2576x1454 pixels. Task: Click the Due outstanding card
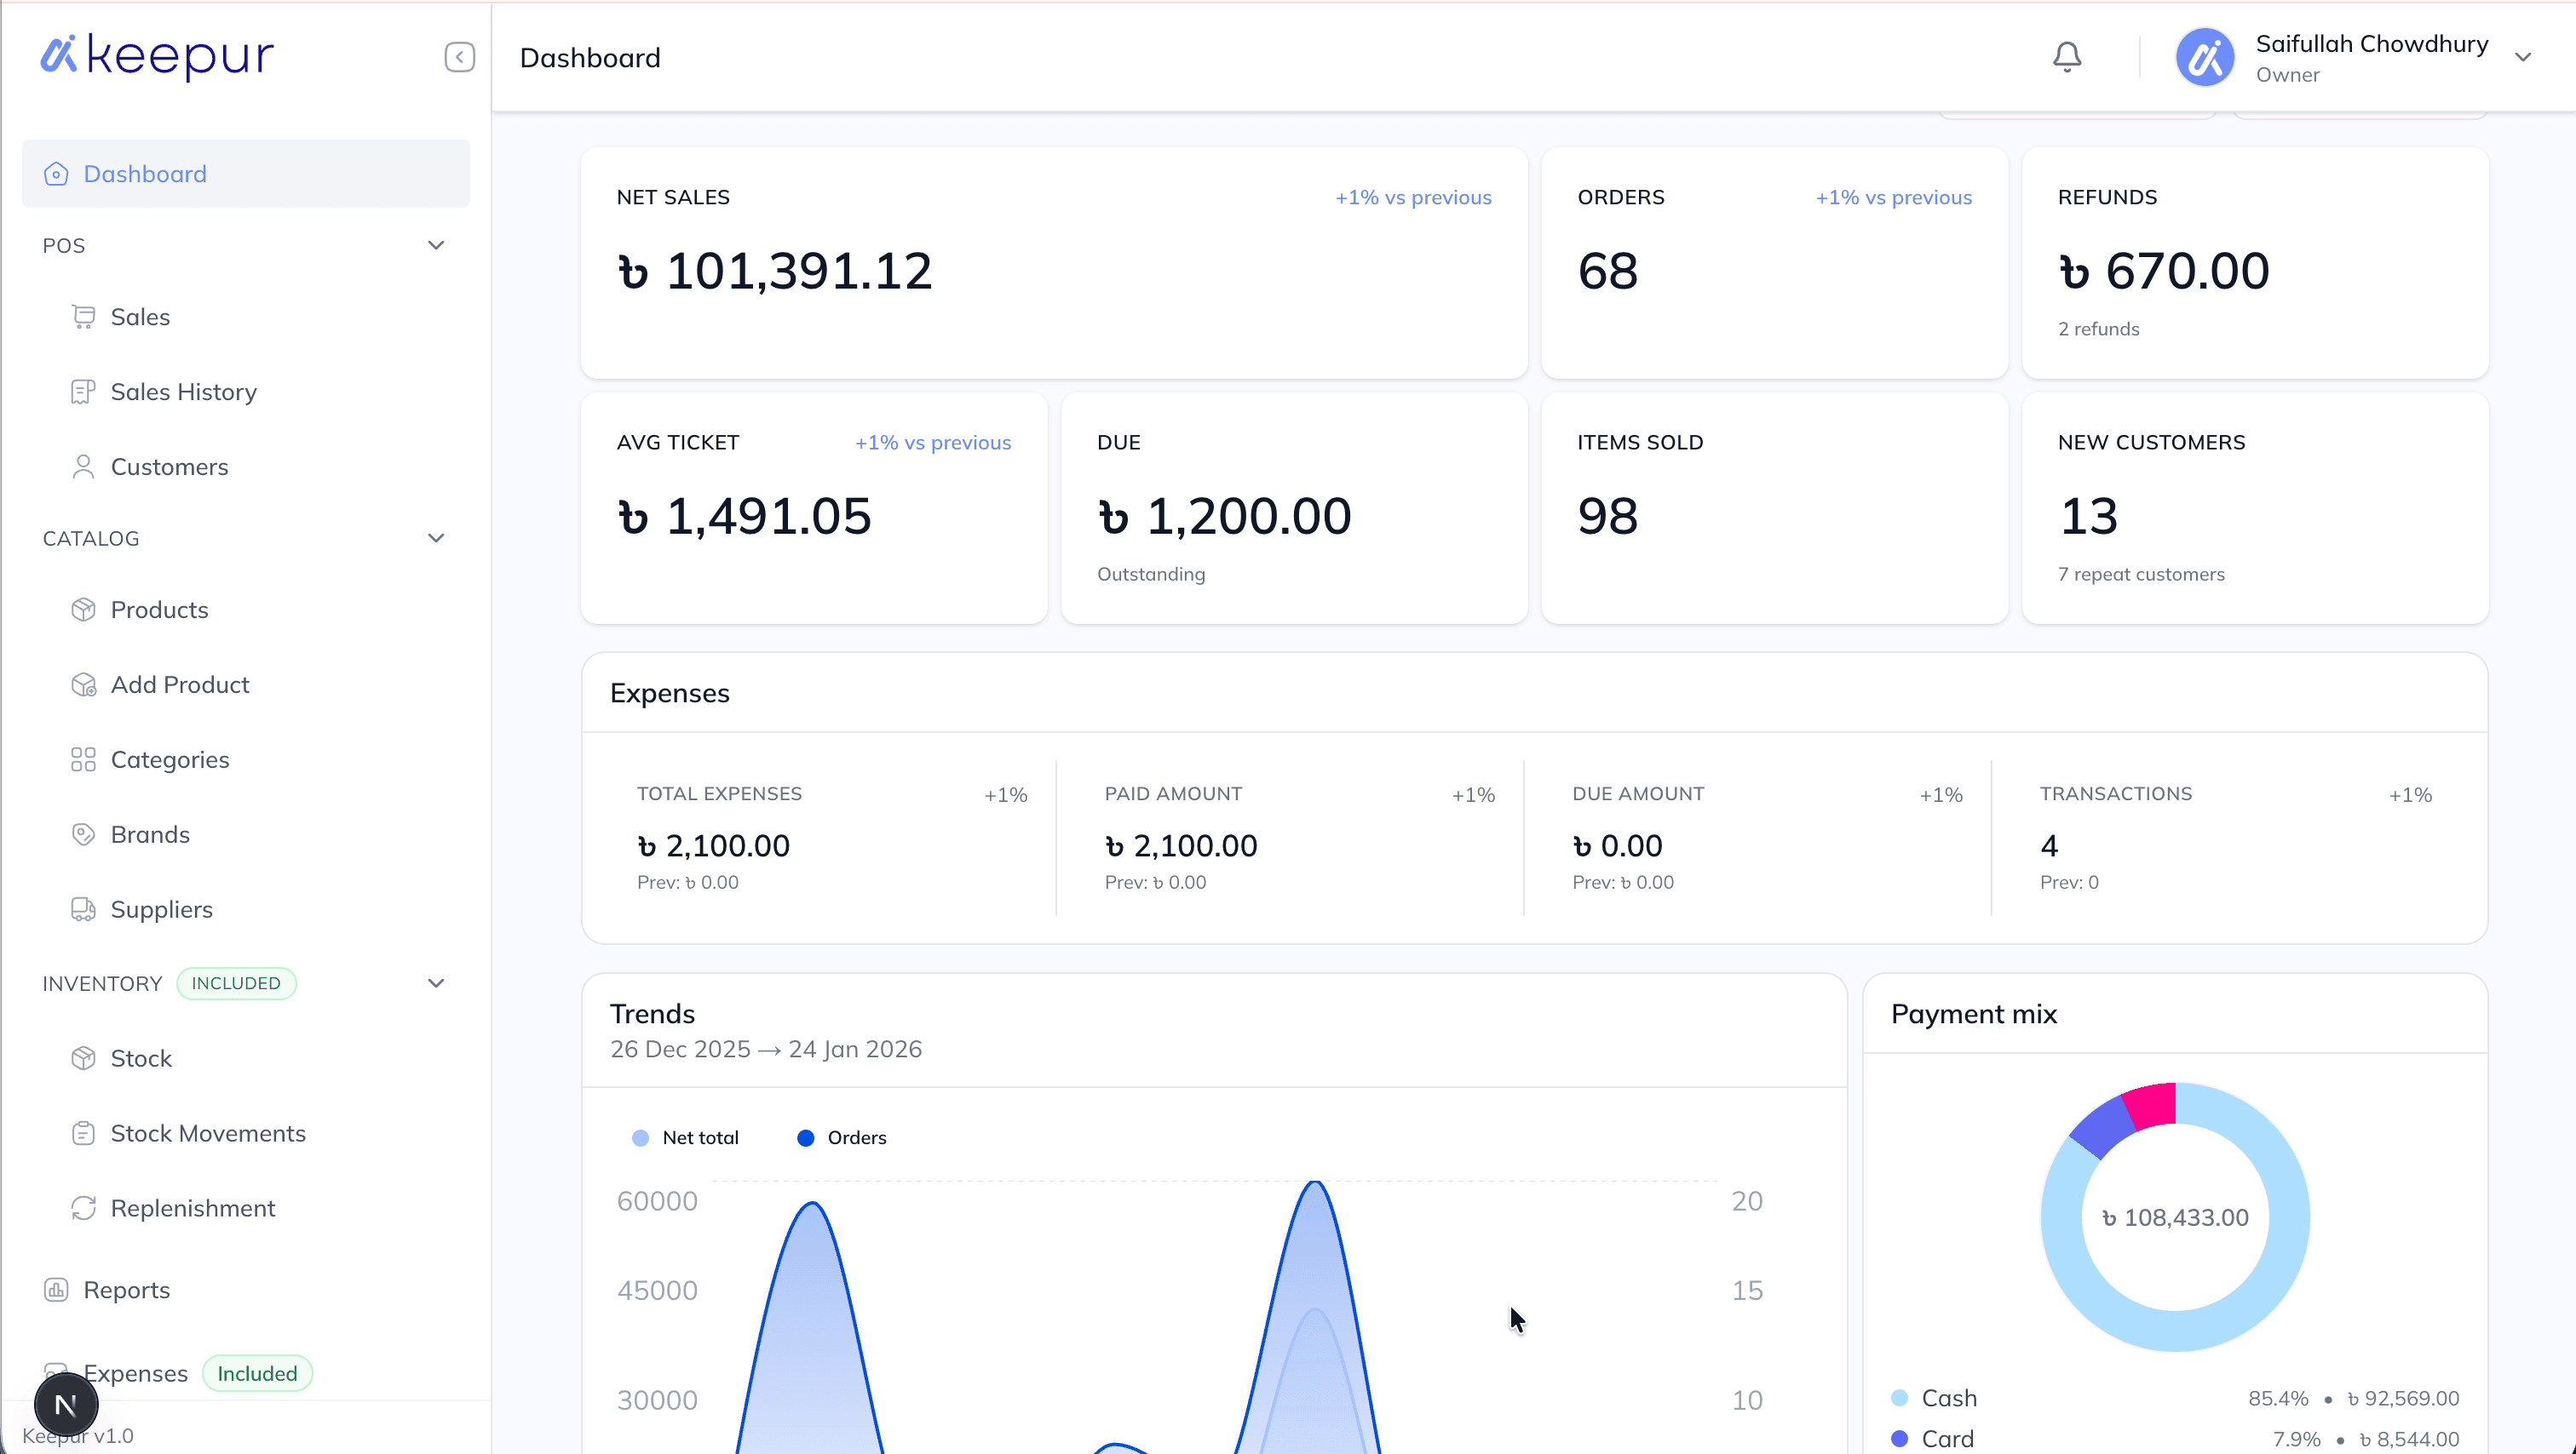1294,507
